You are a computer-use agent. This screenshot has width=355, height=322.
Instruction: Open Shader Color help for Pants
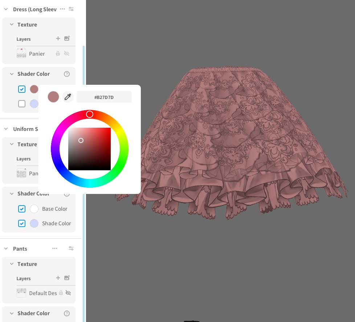(67, 313)
